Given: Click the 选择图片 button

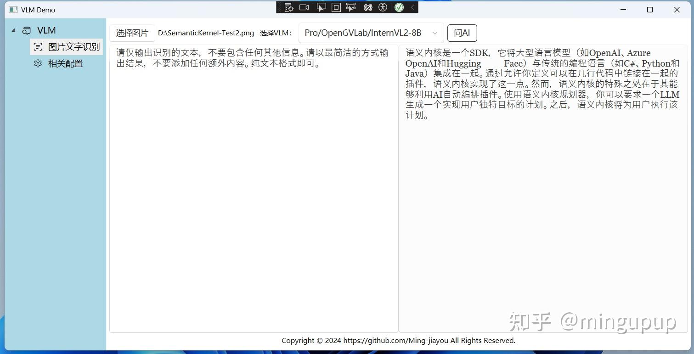Looking at the screenshot, I should [132, 33].
